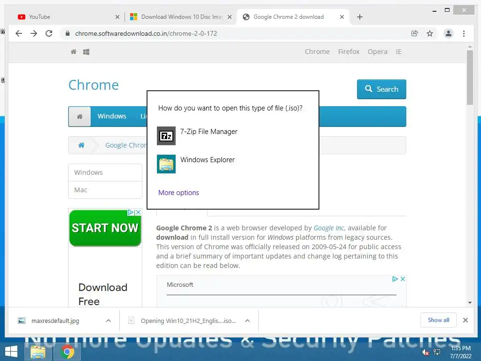
Task: Open Chrome's three-dot menu
Action: coord(464,33)
